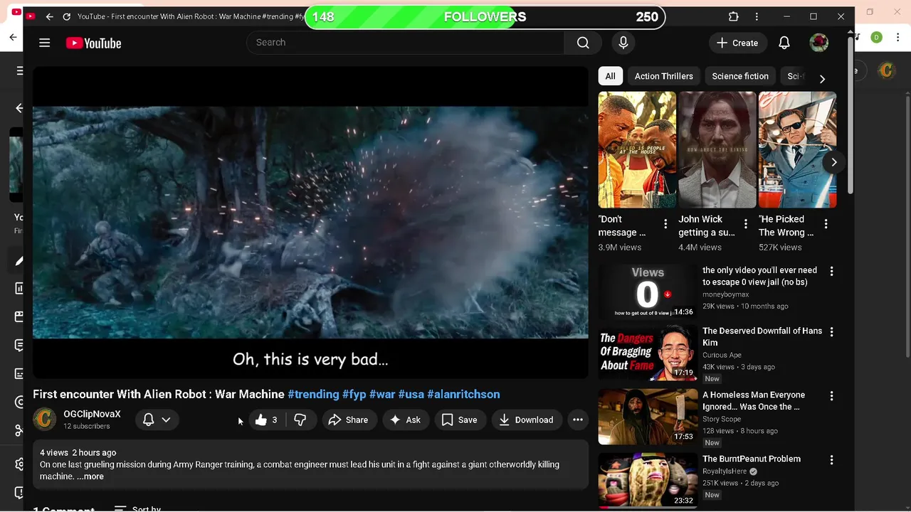Open notifications bell in header
The width and height of the screenshot is (911, 512).
[x=784, y=43]
